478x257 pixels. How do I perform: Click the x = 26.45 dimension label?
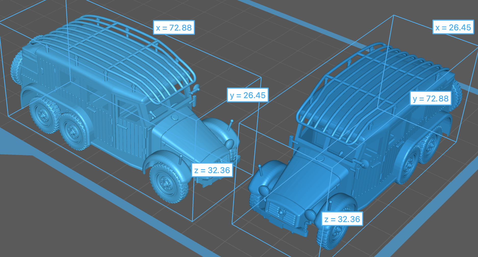453,28
